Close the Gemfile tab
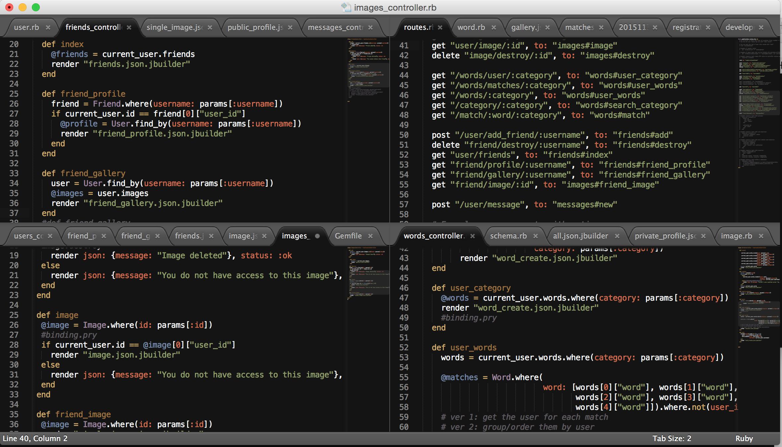 click(370, 236)
